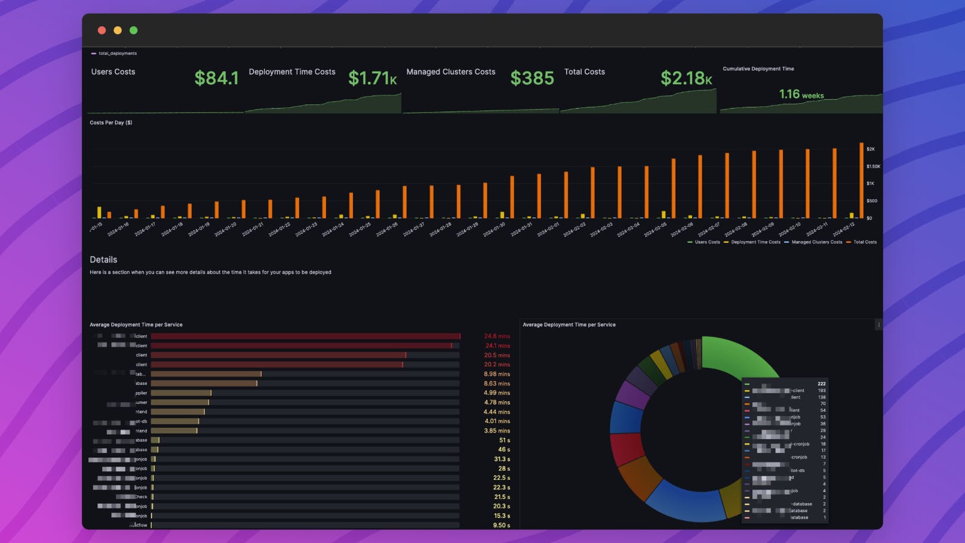Viewport: 965px width, 543px height.
Task: Toggle the Managed Clusters Costs legend series
Action: (x=813, y=242)
